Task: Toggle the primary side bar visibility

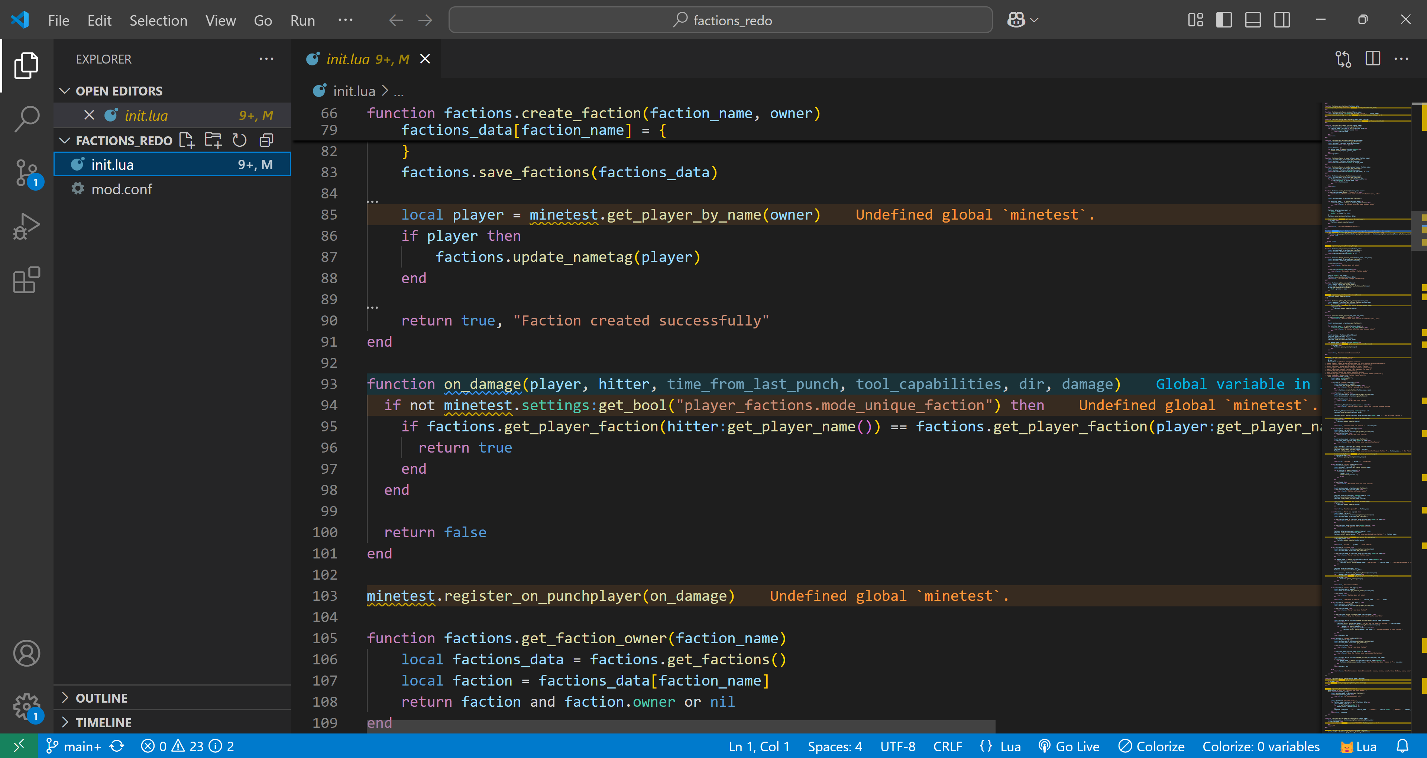Action: click(1224, 20)
